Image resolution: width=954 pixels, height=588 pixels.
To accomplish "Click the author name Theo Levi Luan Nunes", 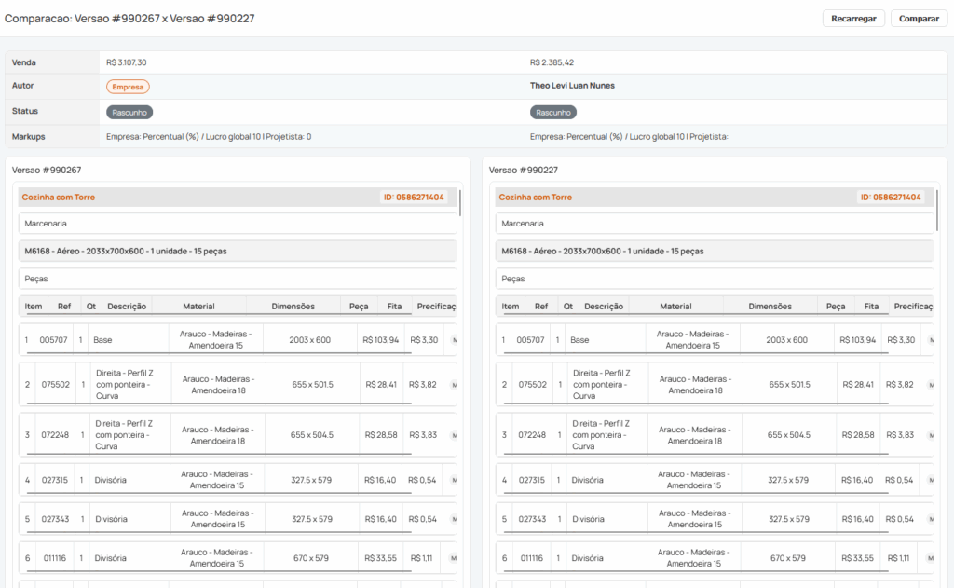I will [572, 86].
